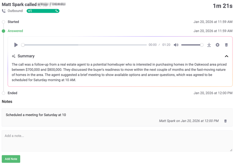This screenshot has height=164, width=234.
Task: Click the phone icon in green number badge
Action: (57, 11)
